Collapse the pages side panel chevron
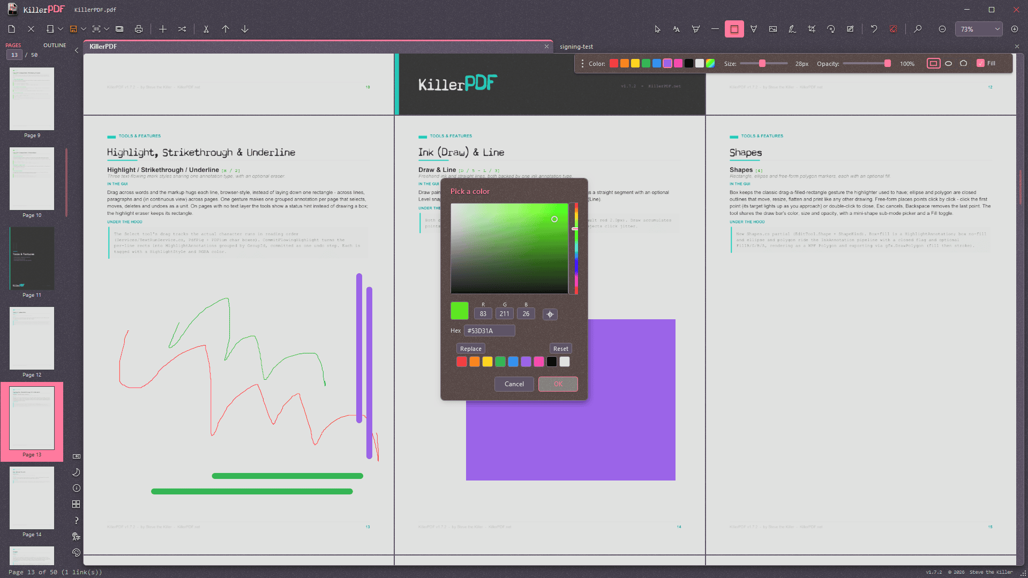This screenshot has width=1028, height=578. click(77, 50)
